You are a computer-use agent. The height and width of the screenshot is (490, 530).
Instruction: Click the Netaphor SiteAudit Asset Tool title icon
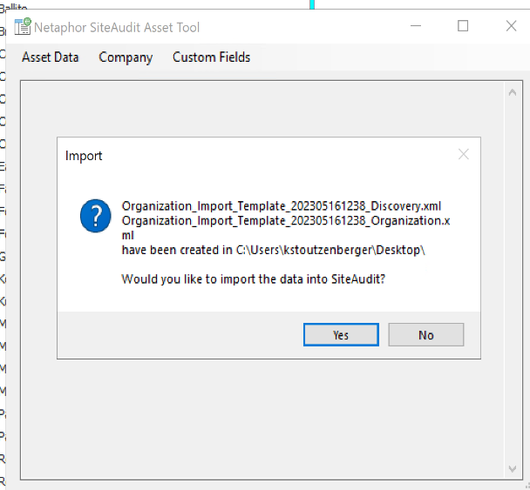(23, 26)
